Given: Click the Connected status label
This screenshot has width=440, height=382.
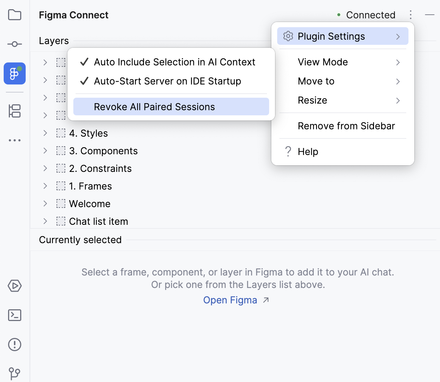Looking at the screenshot, I should point(371,15).
